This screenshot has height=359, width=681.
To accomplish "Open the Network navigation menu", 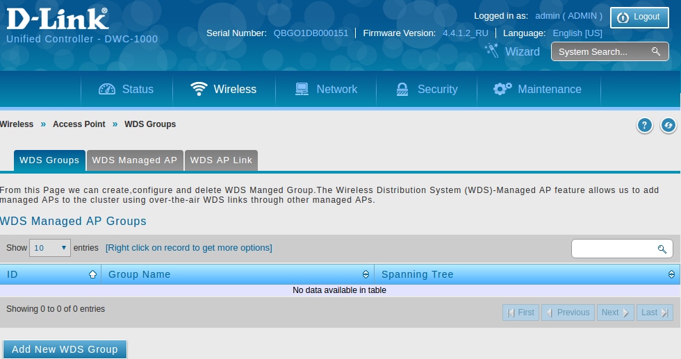I will click(x=326, y=89).
